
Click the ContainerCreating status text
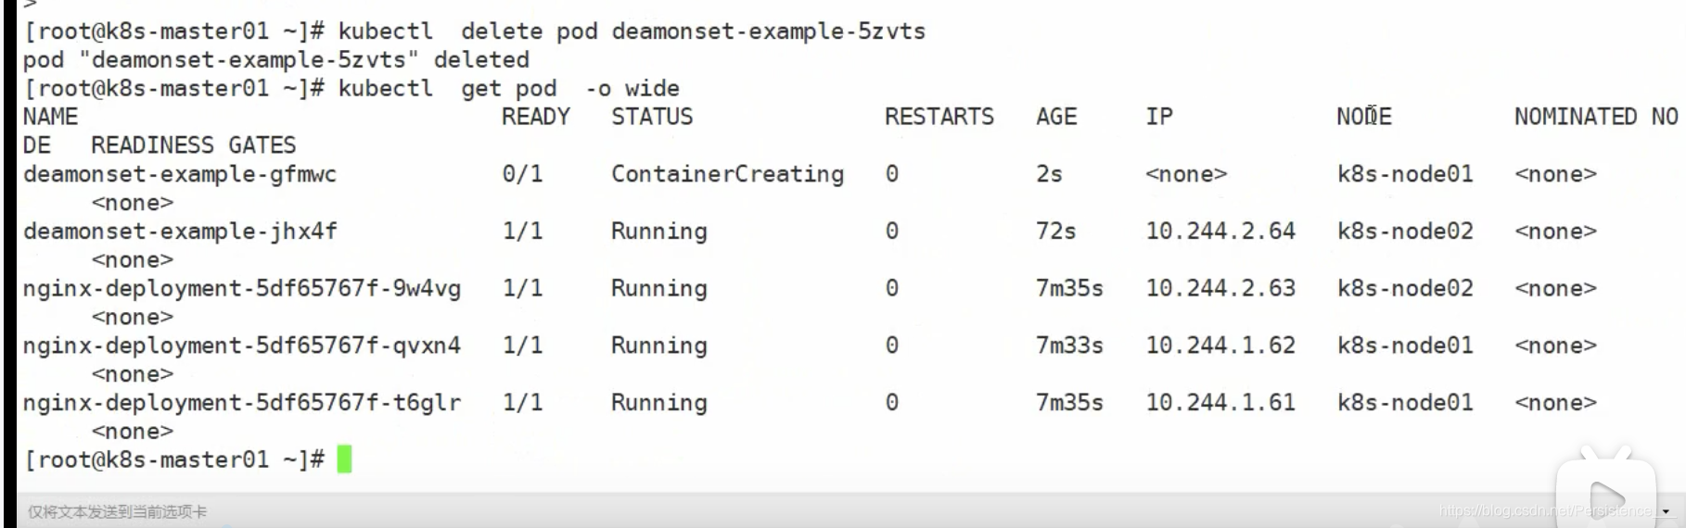tap(727, 174)
